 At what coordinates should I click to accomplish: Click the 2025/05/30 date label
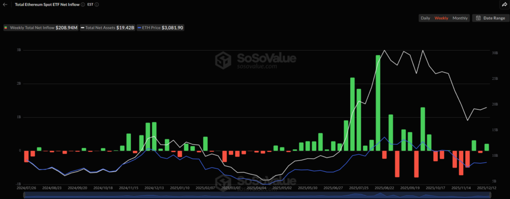coord(307,188)
